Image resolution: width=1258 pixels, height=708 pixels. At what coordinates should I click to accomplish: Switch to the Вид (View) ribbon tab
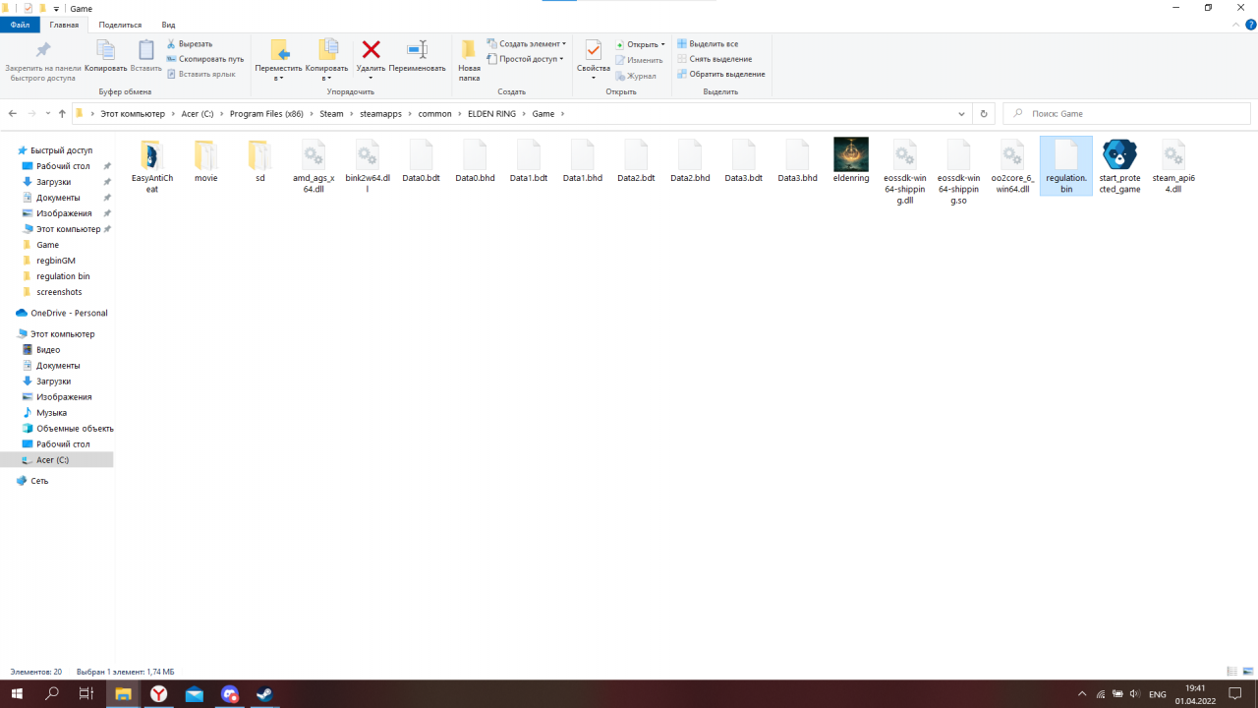(168, 25)
